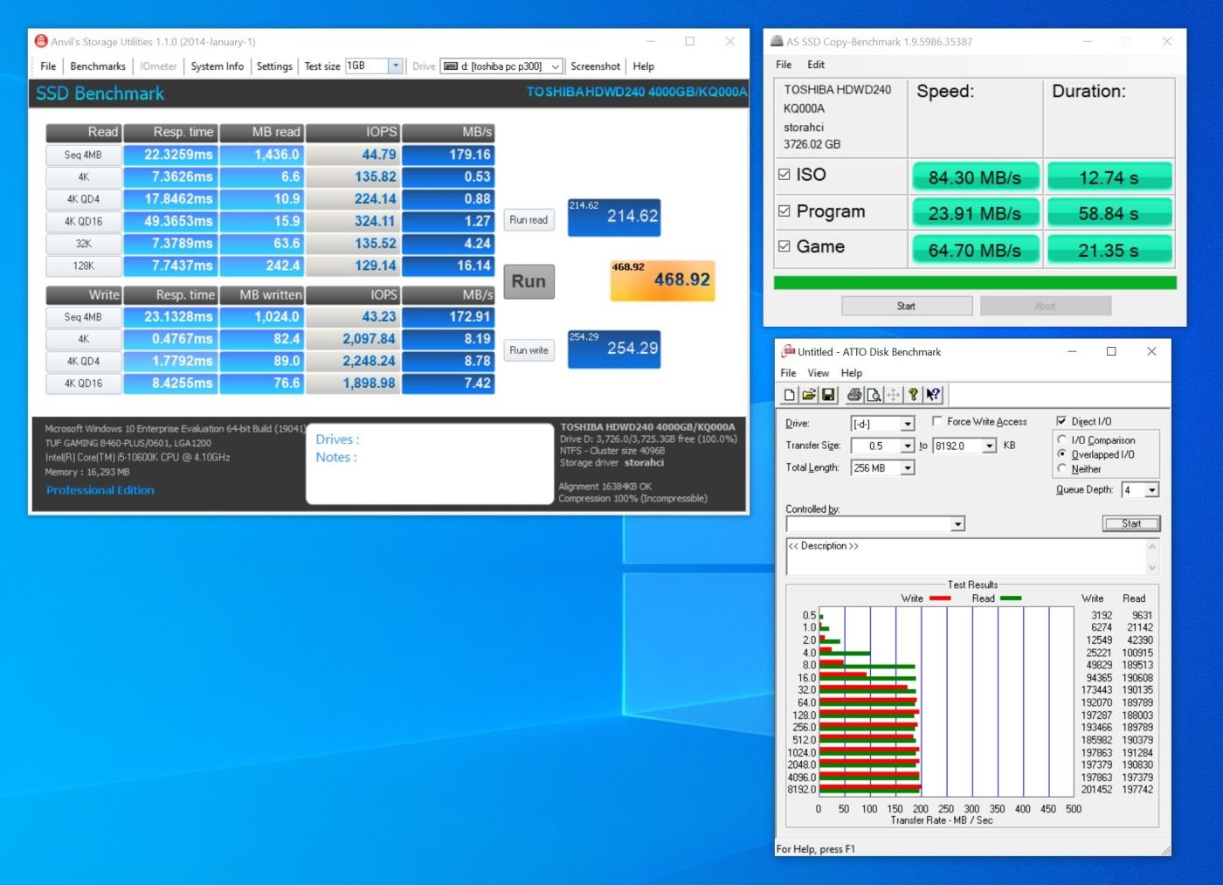Open the Total Length 256 MB dropdown
The height and width of the screenshot is (885, 1223).
click(x=908, y=468)
